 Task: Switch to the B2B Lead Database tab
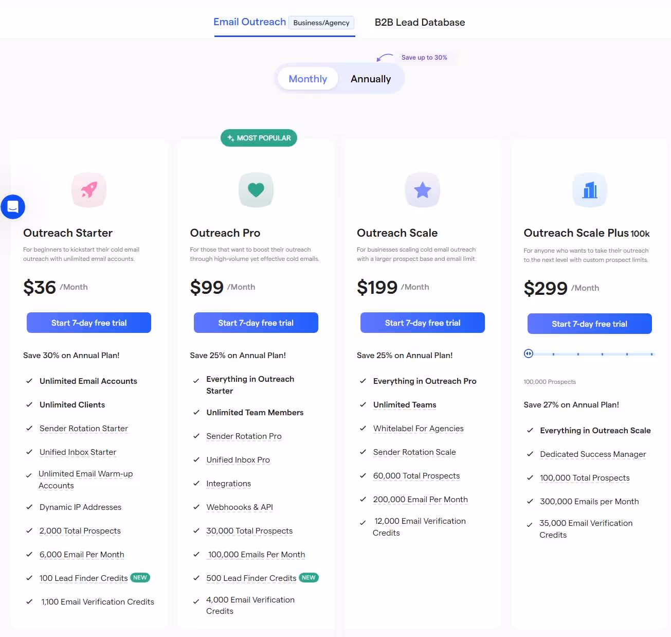pyautogui.click(x=420, y=22)
